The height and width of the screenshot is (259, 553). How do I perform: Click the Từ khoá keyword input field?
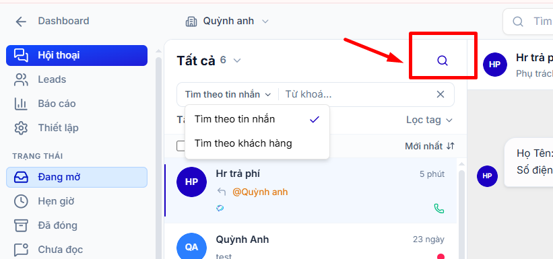coord(358,94)
